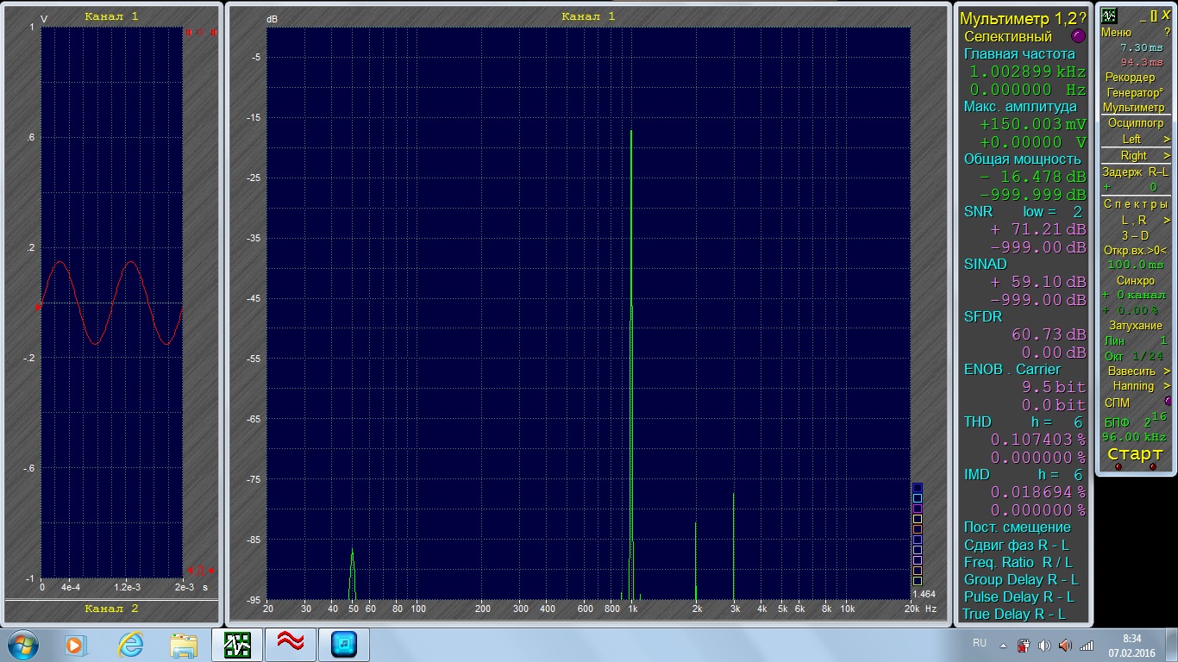Click the Задерж R–L delay setting
Viewport: 1178px width, 662px height.
(x=1135, y=172)
